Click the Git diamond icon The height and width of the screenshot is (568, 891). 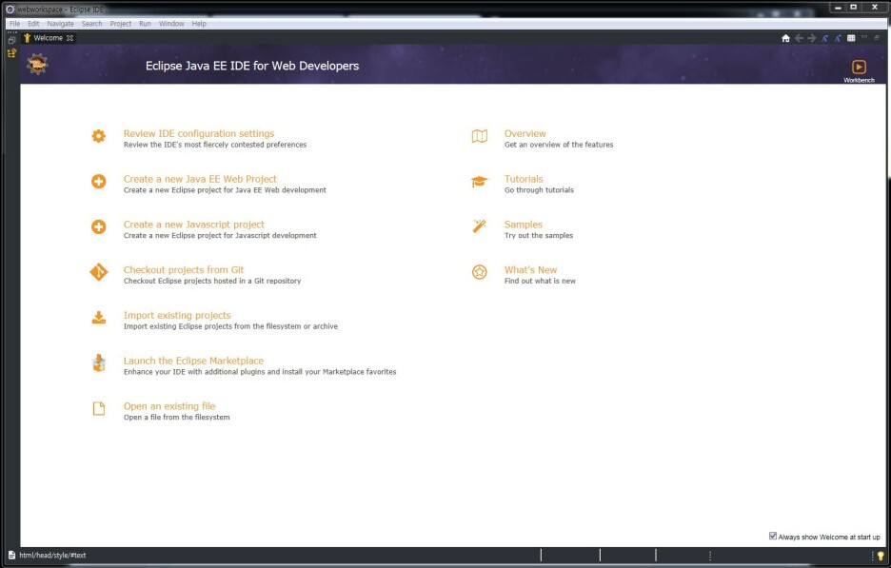pos(99,272)
